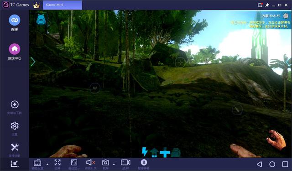Click the quest medal icon at top right
The width and height of the screenshot is (292, 171).
pos(286,16)
